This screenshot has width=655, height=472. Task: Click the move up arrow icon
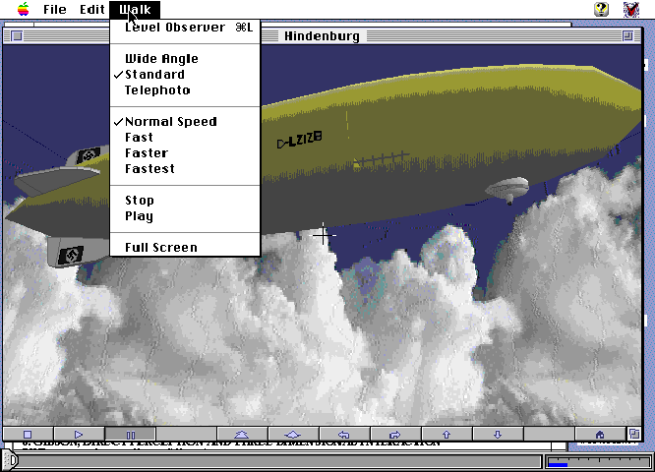click(x=446, y=434)
